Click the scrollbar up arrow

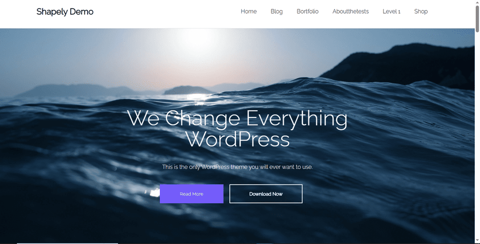pos(477,2)
